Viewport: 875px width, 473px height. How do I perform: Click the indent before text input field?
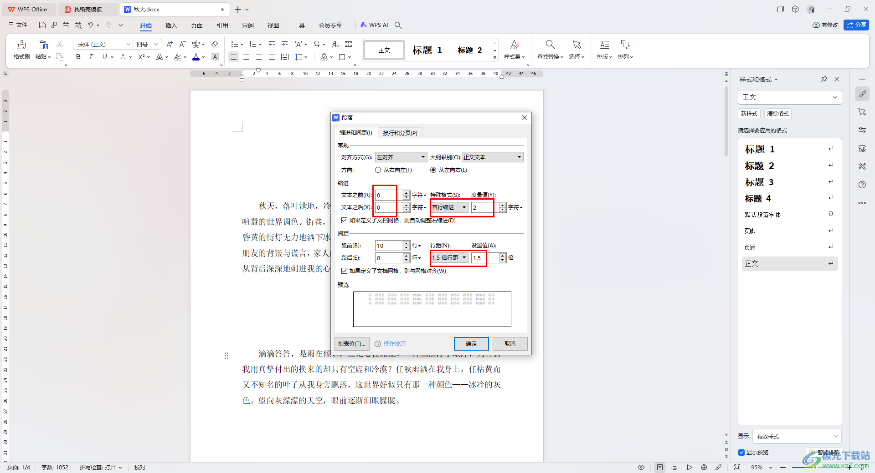tap(388, 195)
